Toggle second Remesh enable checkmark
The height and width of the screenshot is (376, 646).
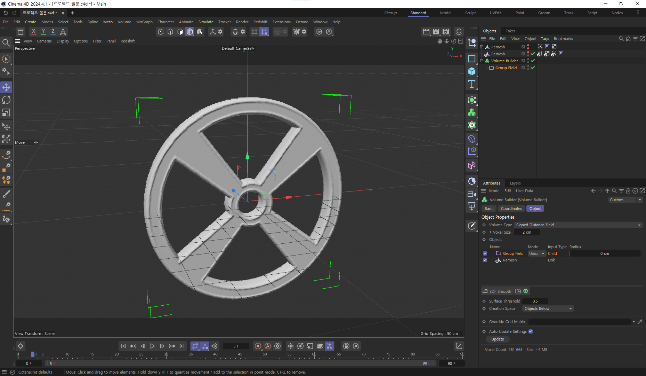pyautogui.click(x=533, y=54)
